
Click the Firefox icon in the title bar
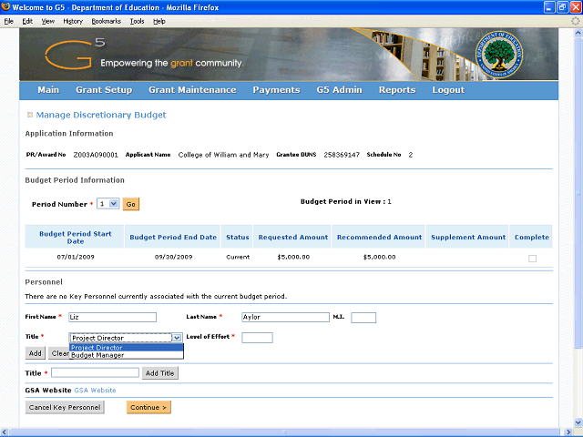[7, 7]
